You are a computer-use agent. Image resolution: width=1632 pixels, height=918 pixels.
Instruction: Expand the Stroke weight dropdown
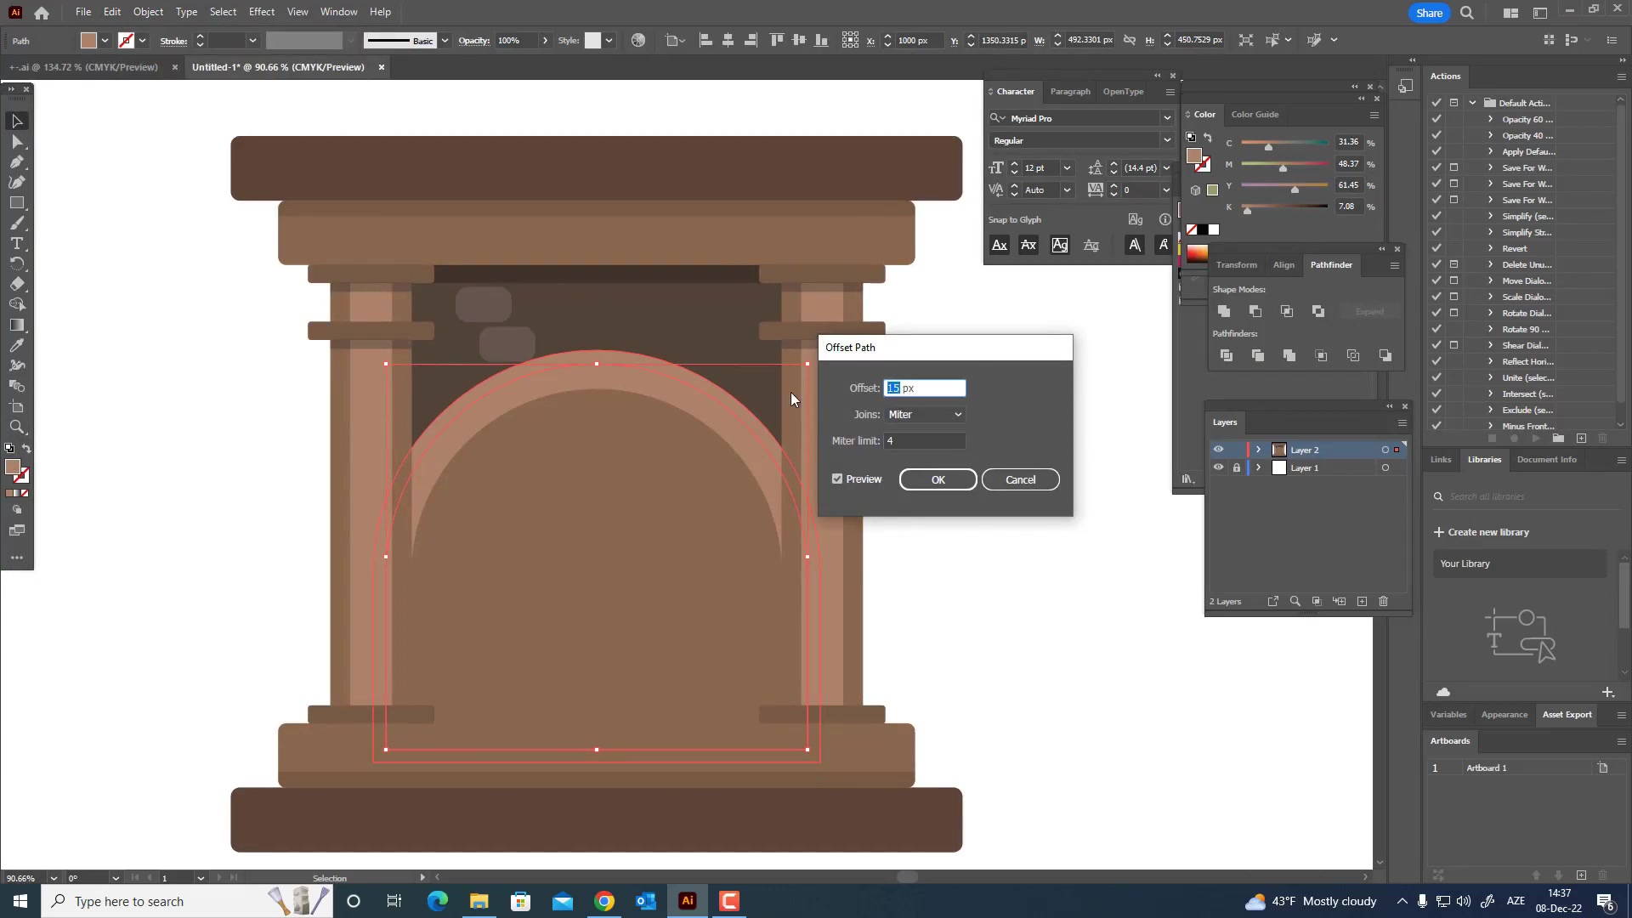tap(252, 42)
